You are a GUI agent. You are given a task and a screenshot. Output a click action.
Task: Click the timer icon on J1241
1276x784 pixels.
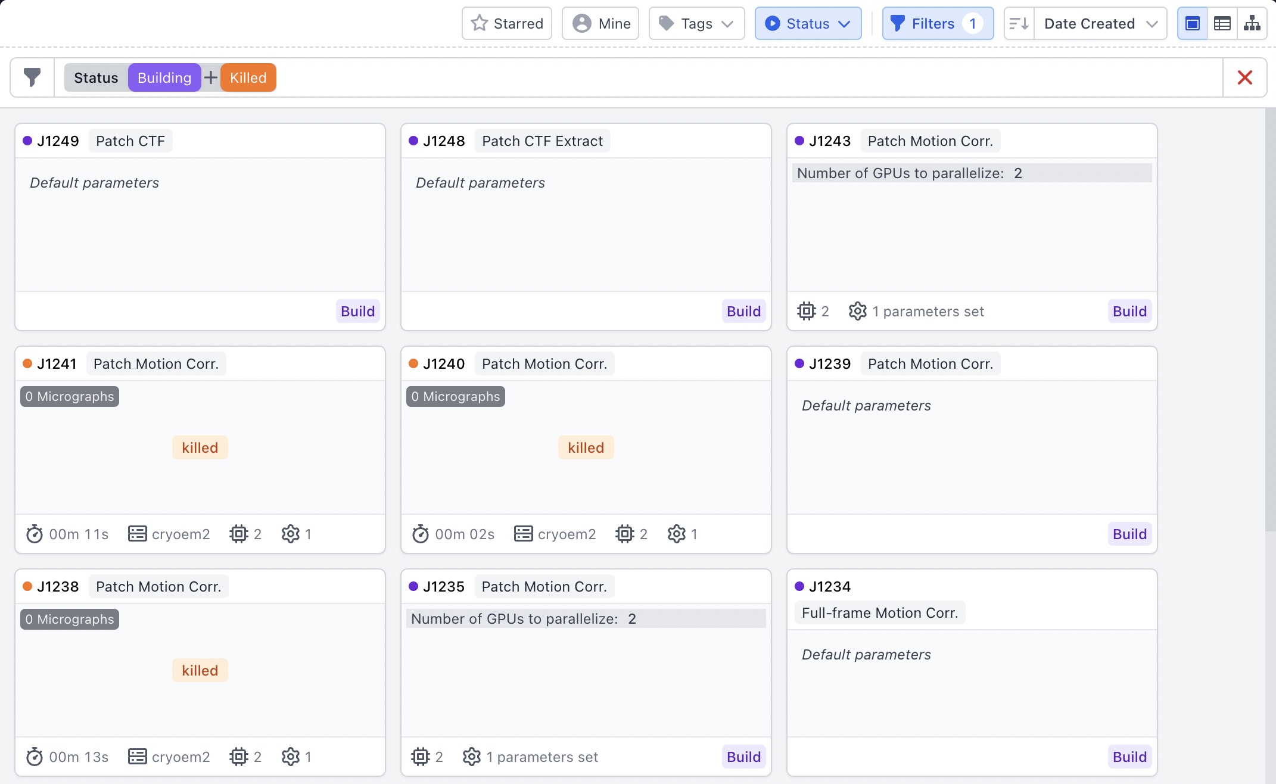35,534
